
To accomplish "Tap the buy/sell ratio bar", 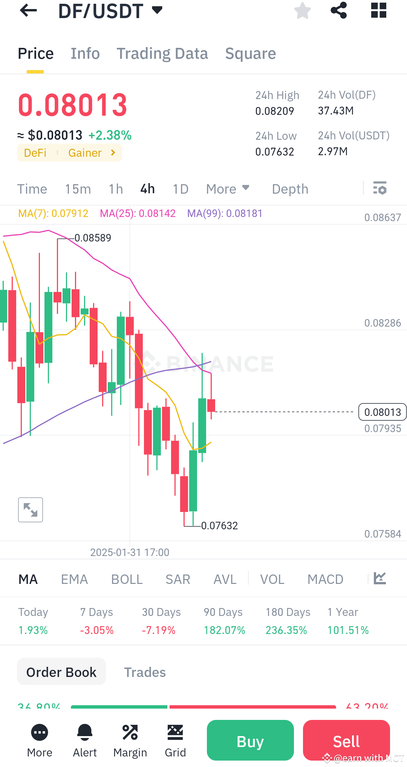I will click(x=203, y=706).
